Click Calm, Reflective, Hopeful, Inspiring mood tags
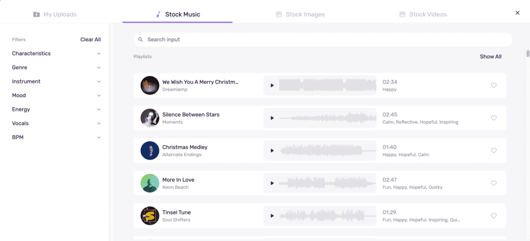This screenshot has width=530, height=241. pos(420,122)
